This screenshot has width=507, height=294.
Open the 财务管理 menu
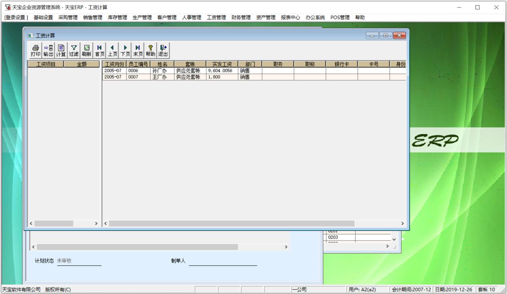coord(241,18)
